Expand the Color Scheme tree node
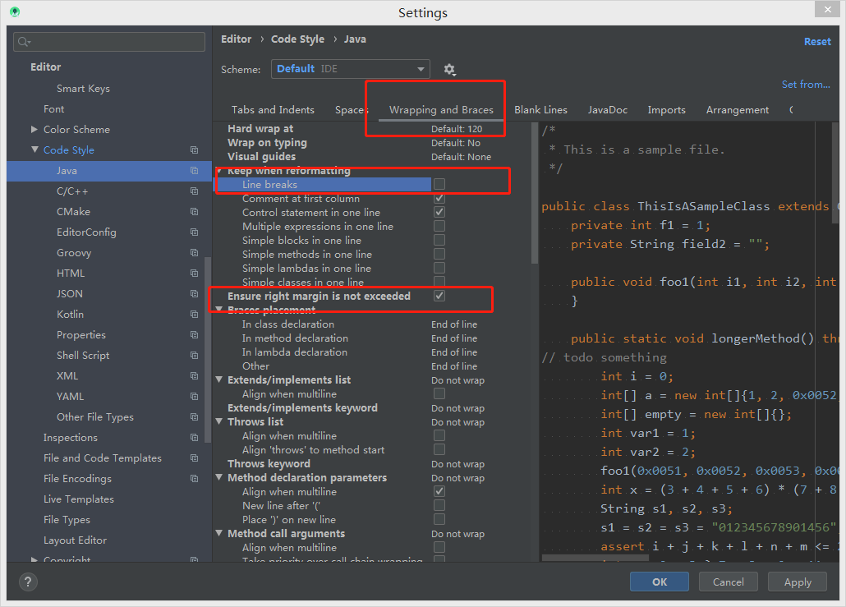This screenshot has height=607, width=846. pos(34,130)
